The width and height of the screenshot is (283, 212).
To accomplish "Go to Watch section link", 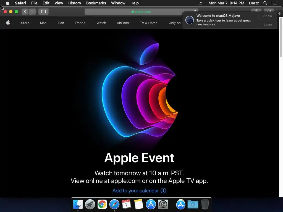I will pos(101,23).
